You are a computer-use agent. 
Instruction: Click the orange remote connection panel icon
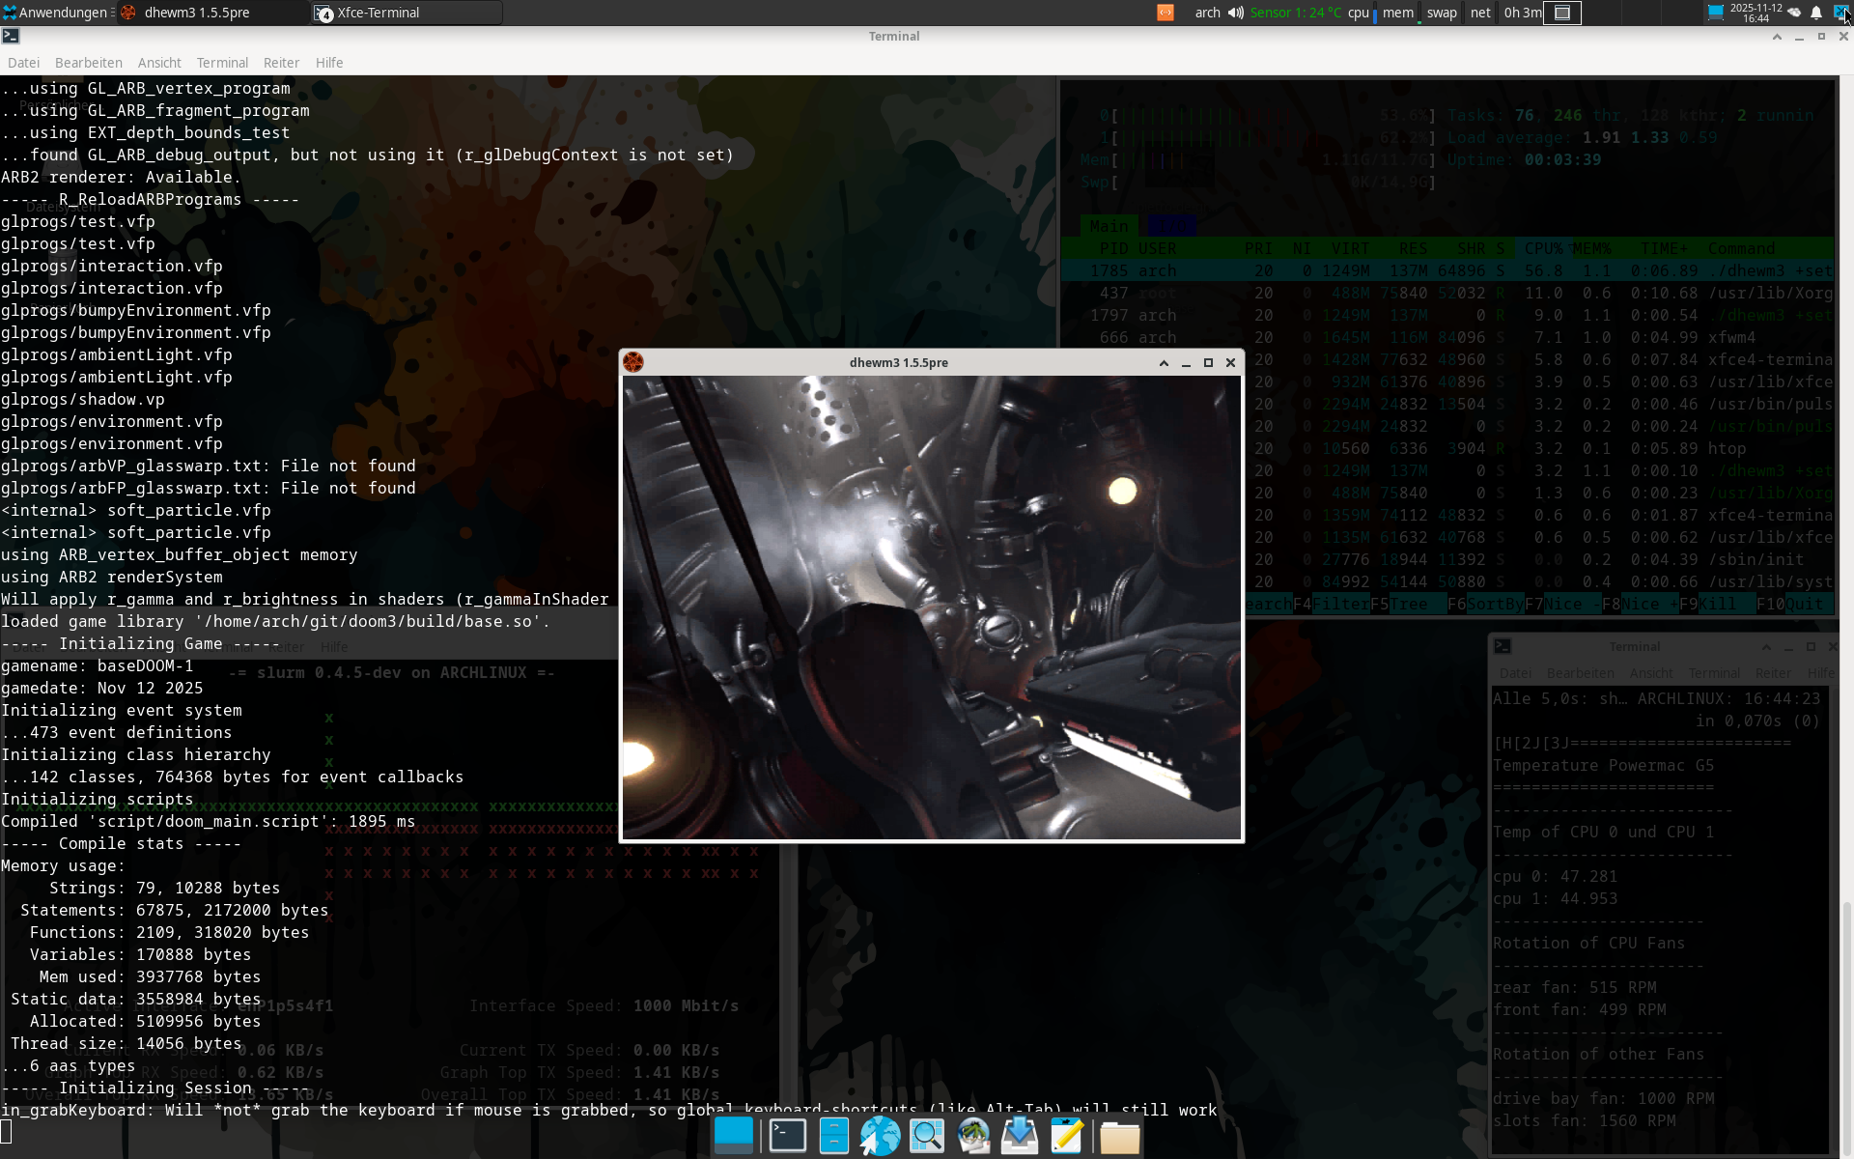click(x=1166, y=13)
